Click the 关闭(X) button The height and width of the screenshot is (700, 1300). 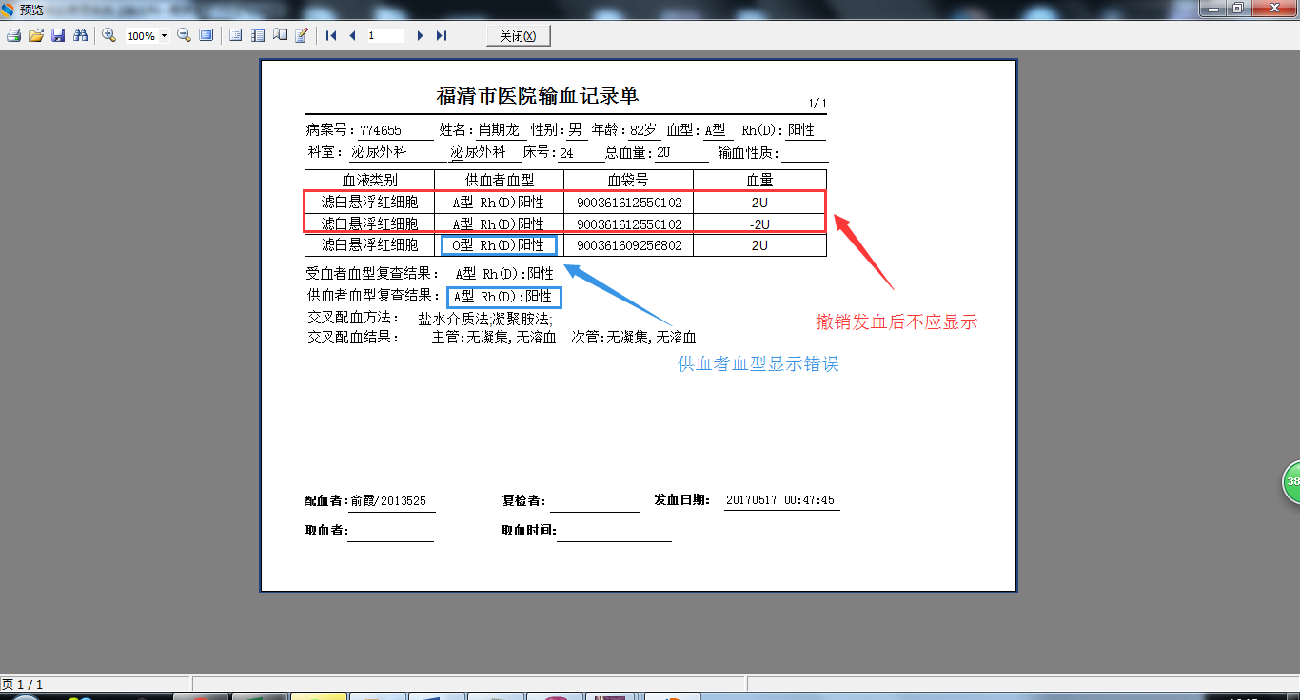point(519,36)
